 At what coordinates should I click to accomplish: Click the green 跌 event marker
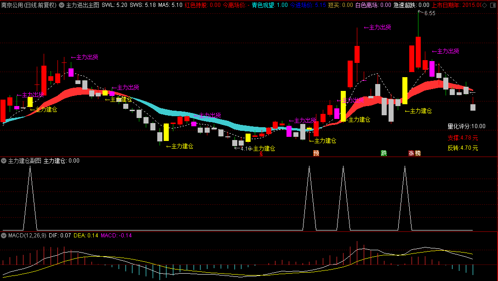point(384,153)
